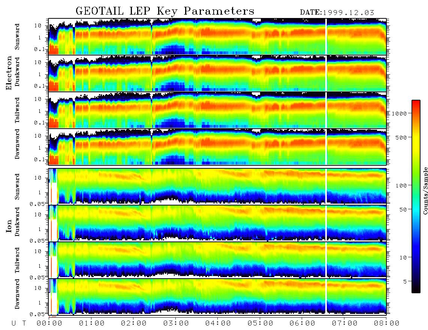Click the "1" tick of Electron Tailward panel
The width and height of the screenshot is (428, 330).
40,111
